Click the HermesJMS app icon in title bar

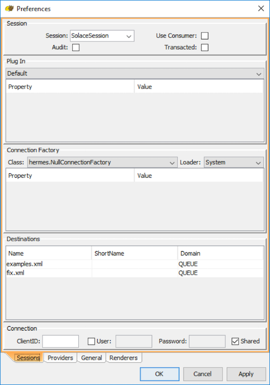(9, 9)
